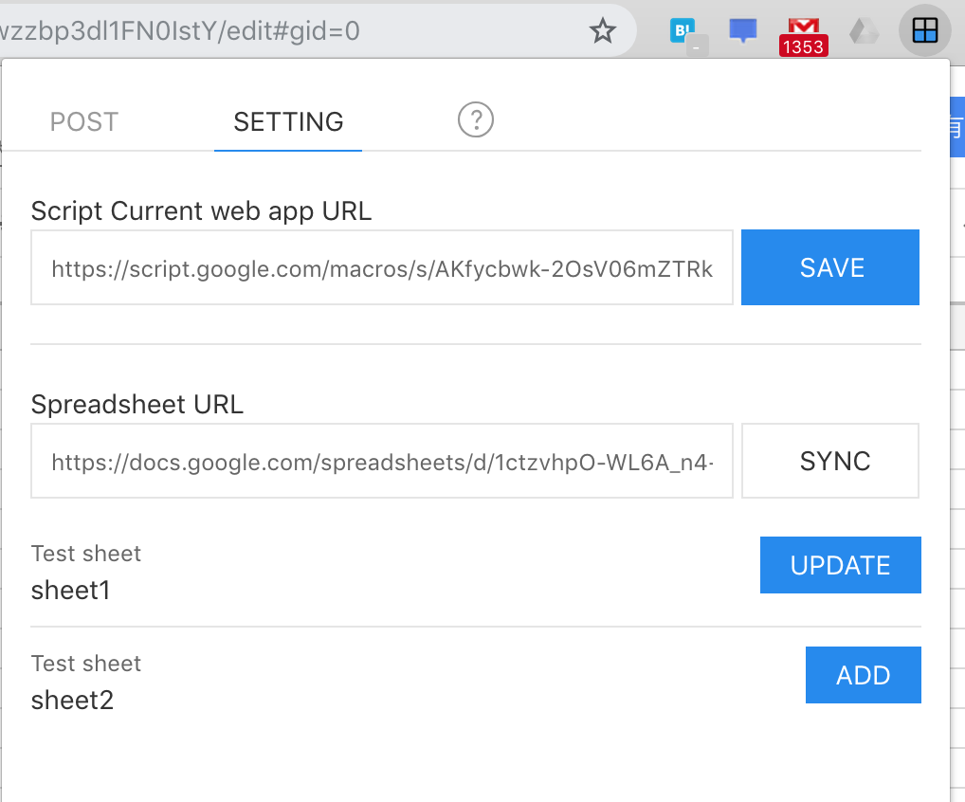965x802 pixels.
Task: Click the blue chat bubble extension icon
Action: pos(743,31)
